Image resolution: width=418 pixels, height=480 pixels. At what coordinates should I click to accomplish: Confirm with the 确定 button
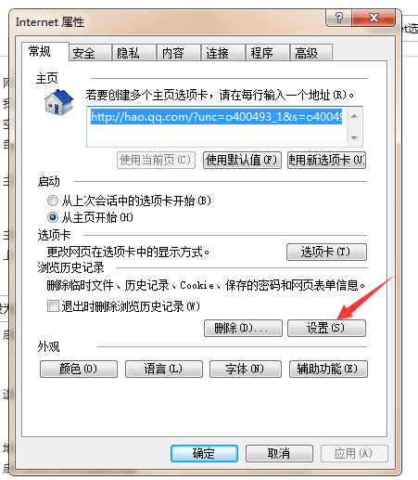click(204, 454)
